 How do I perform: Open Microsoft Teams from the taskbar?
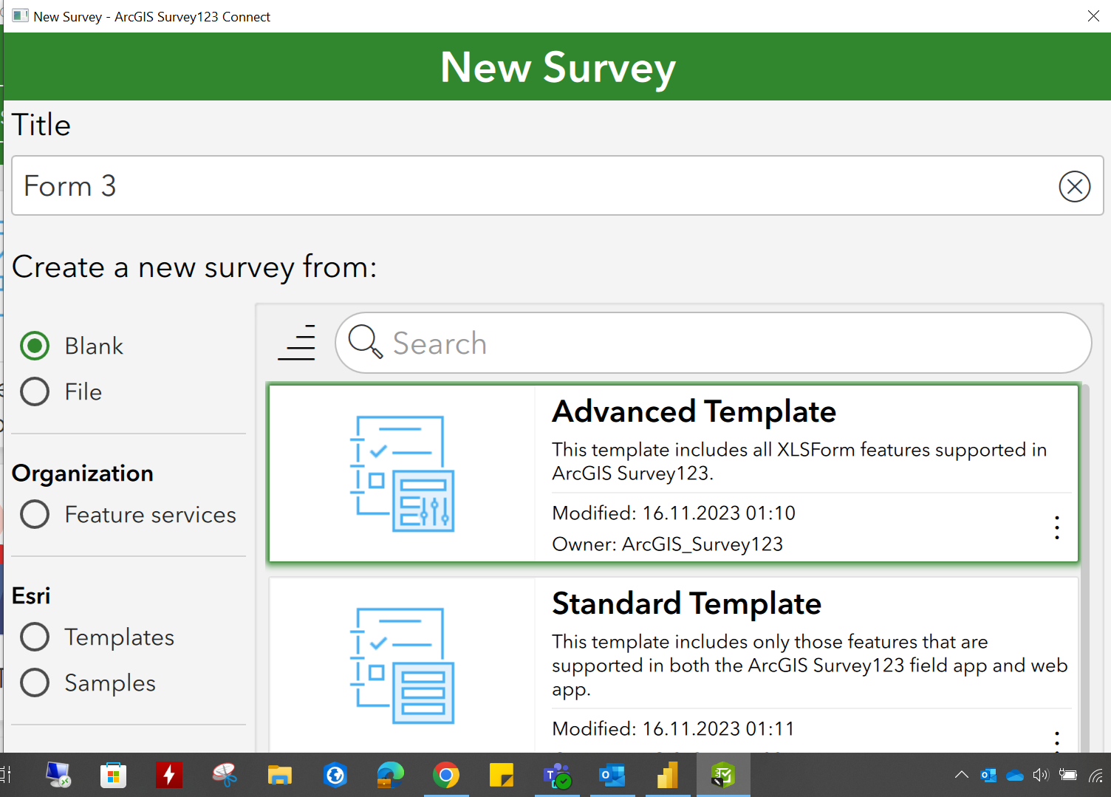pos(557,775)
